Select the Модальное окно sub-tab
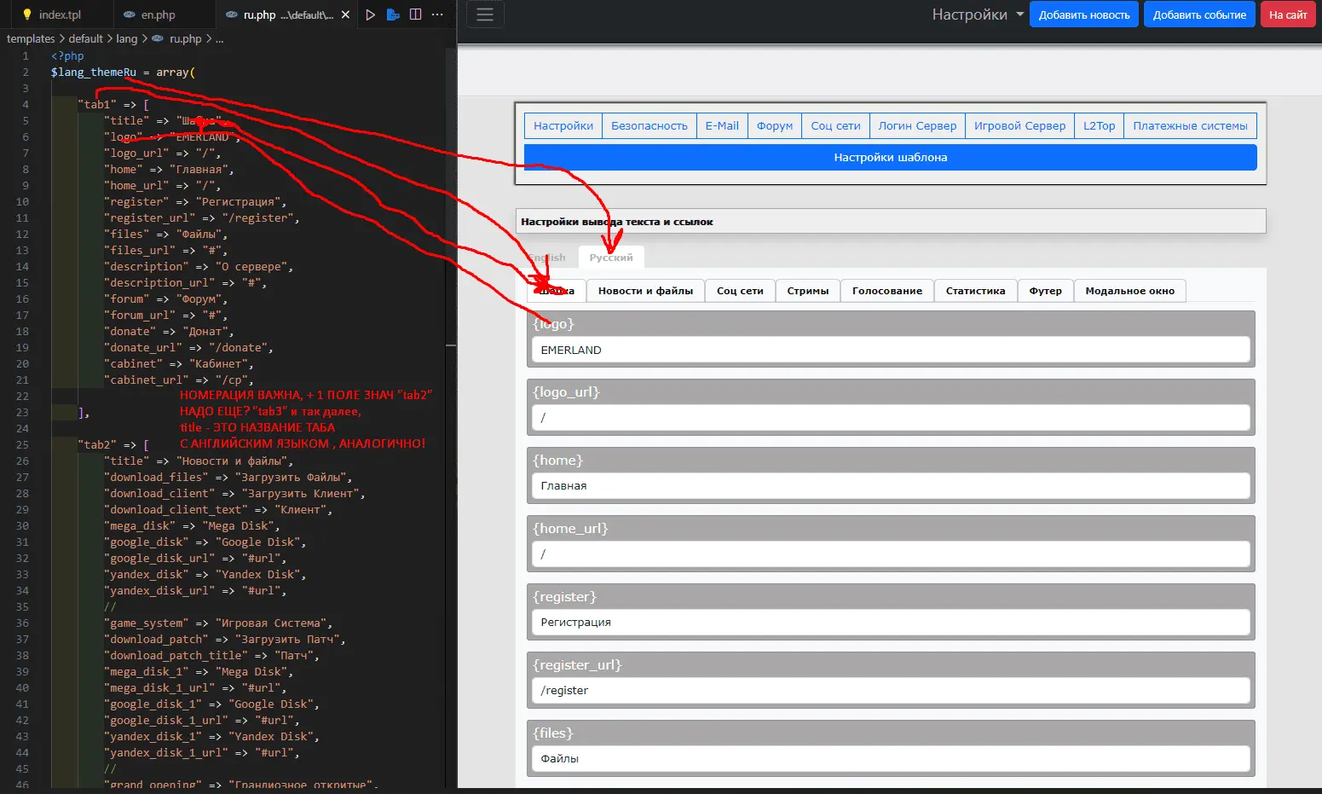Image resolution: width=1322 pixels, height=794 pixels. pyautogui.click(x=1129, y=291)
